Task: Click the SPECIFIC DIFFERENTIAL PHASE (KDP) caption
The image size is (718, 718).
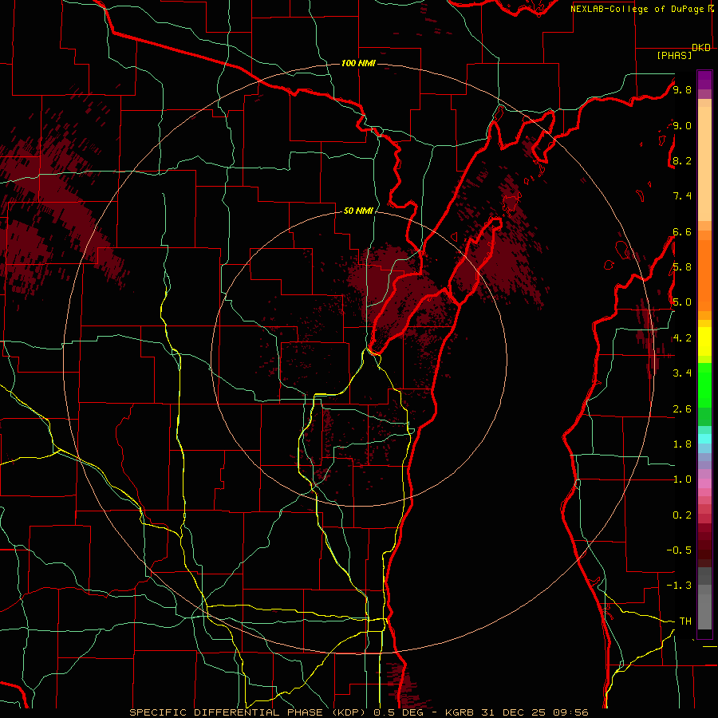Action: click(x=250, y=712)
